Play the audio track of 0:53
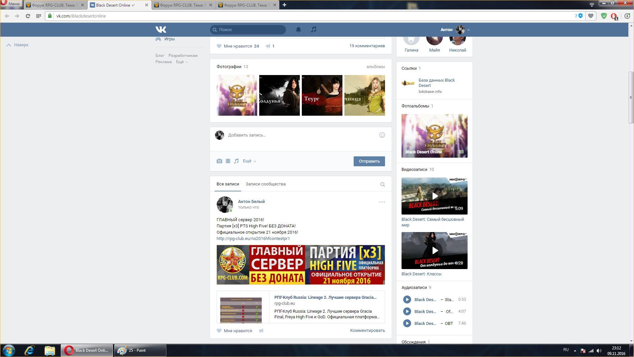Image resolution: width=634 pixels, height=357 pixels. (x=407, y=299)
